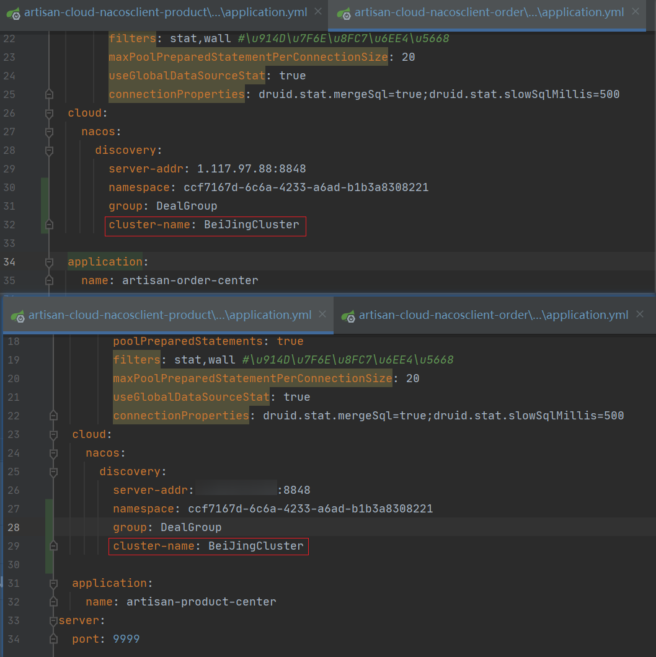Close order application.yml tab in lower pane
The height and width of the screenshot is (657, 656).
coord(640,315)
